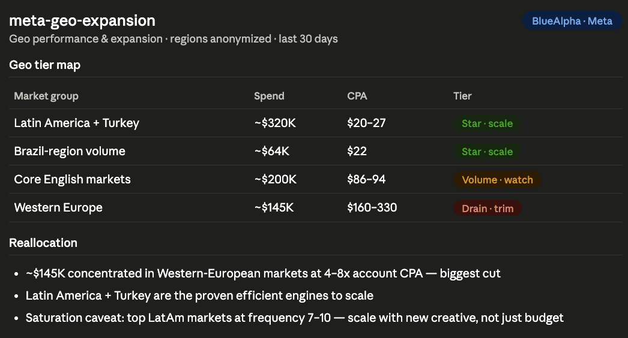The height and width of the screenshot is (338, 628).
Task: Click the BlueAlpha · Meta badge
Action: click(x=572, y=21)
